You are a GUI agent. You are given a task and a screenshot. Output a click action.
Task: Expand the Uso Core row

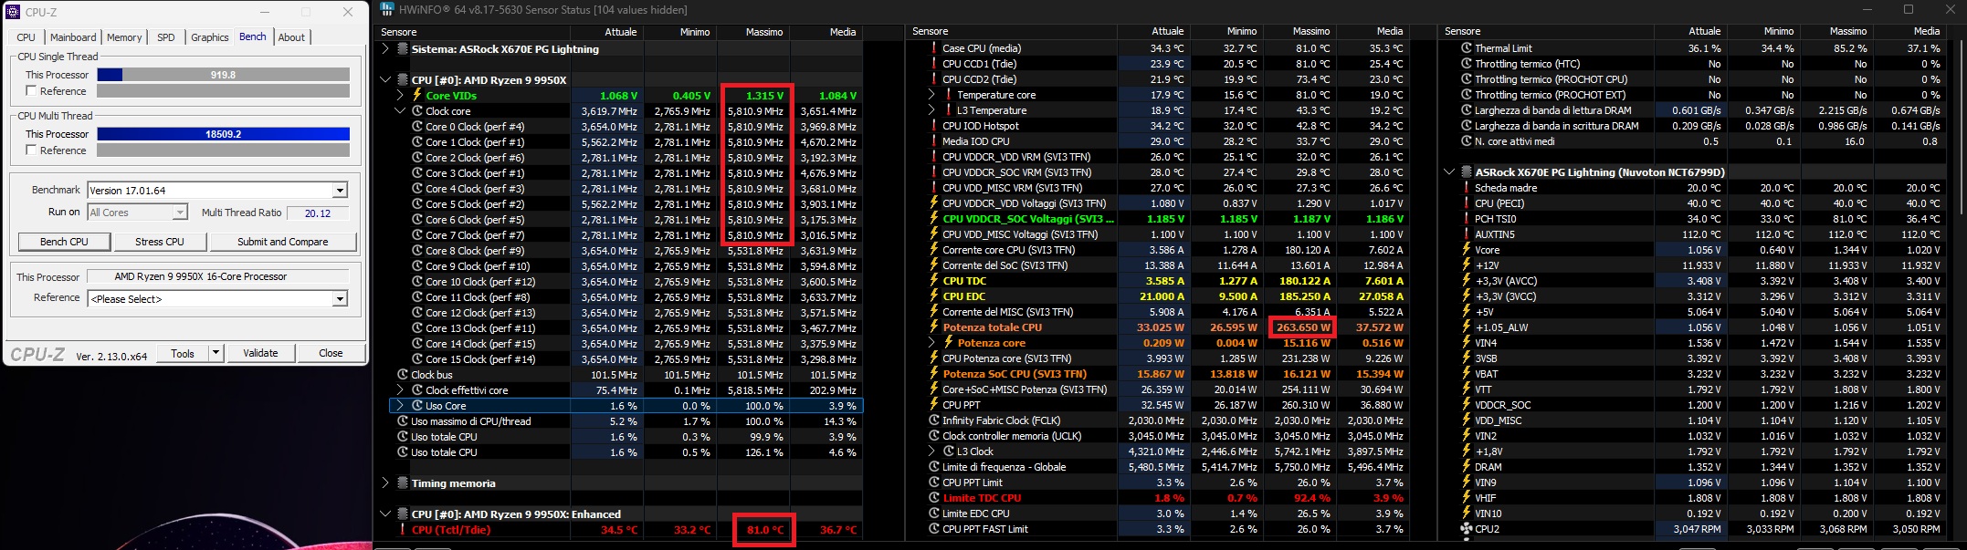400,406
